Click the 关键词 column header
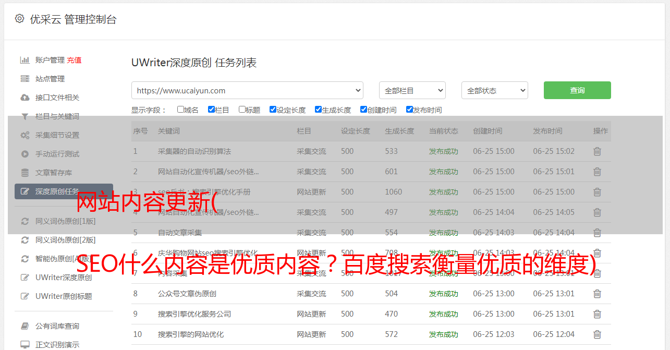This screenshot has height=350, width=670. (169, 131)
